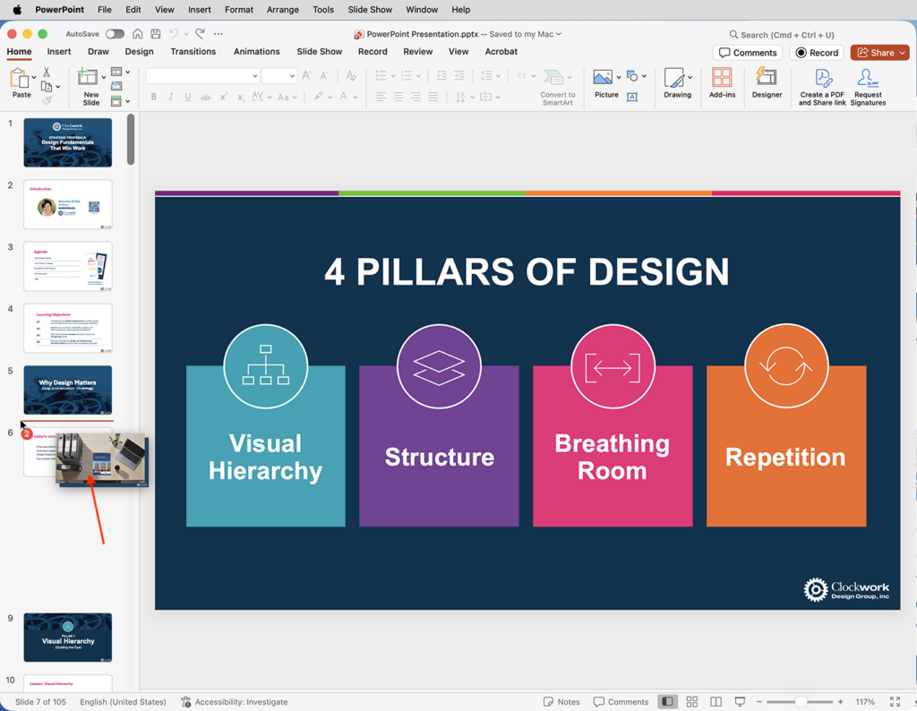Click the Record button near Share
Viewport: 917px width, 711px height.
(x=817, y=53)
